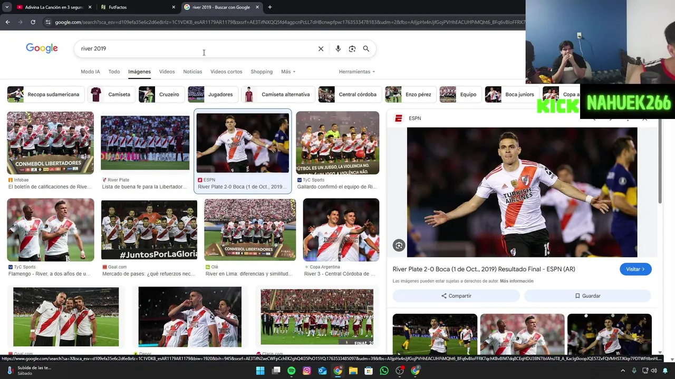675x379 pixels.
Task: Switch to Videos cortos tab
Action: click(226, 72)
